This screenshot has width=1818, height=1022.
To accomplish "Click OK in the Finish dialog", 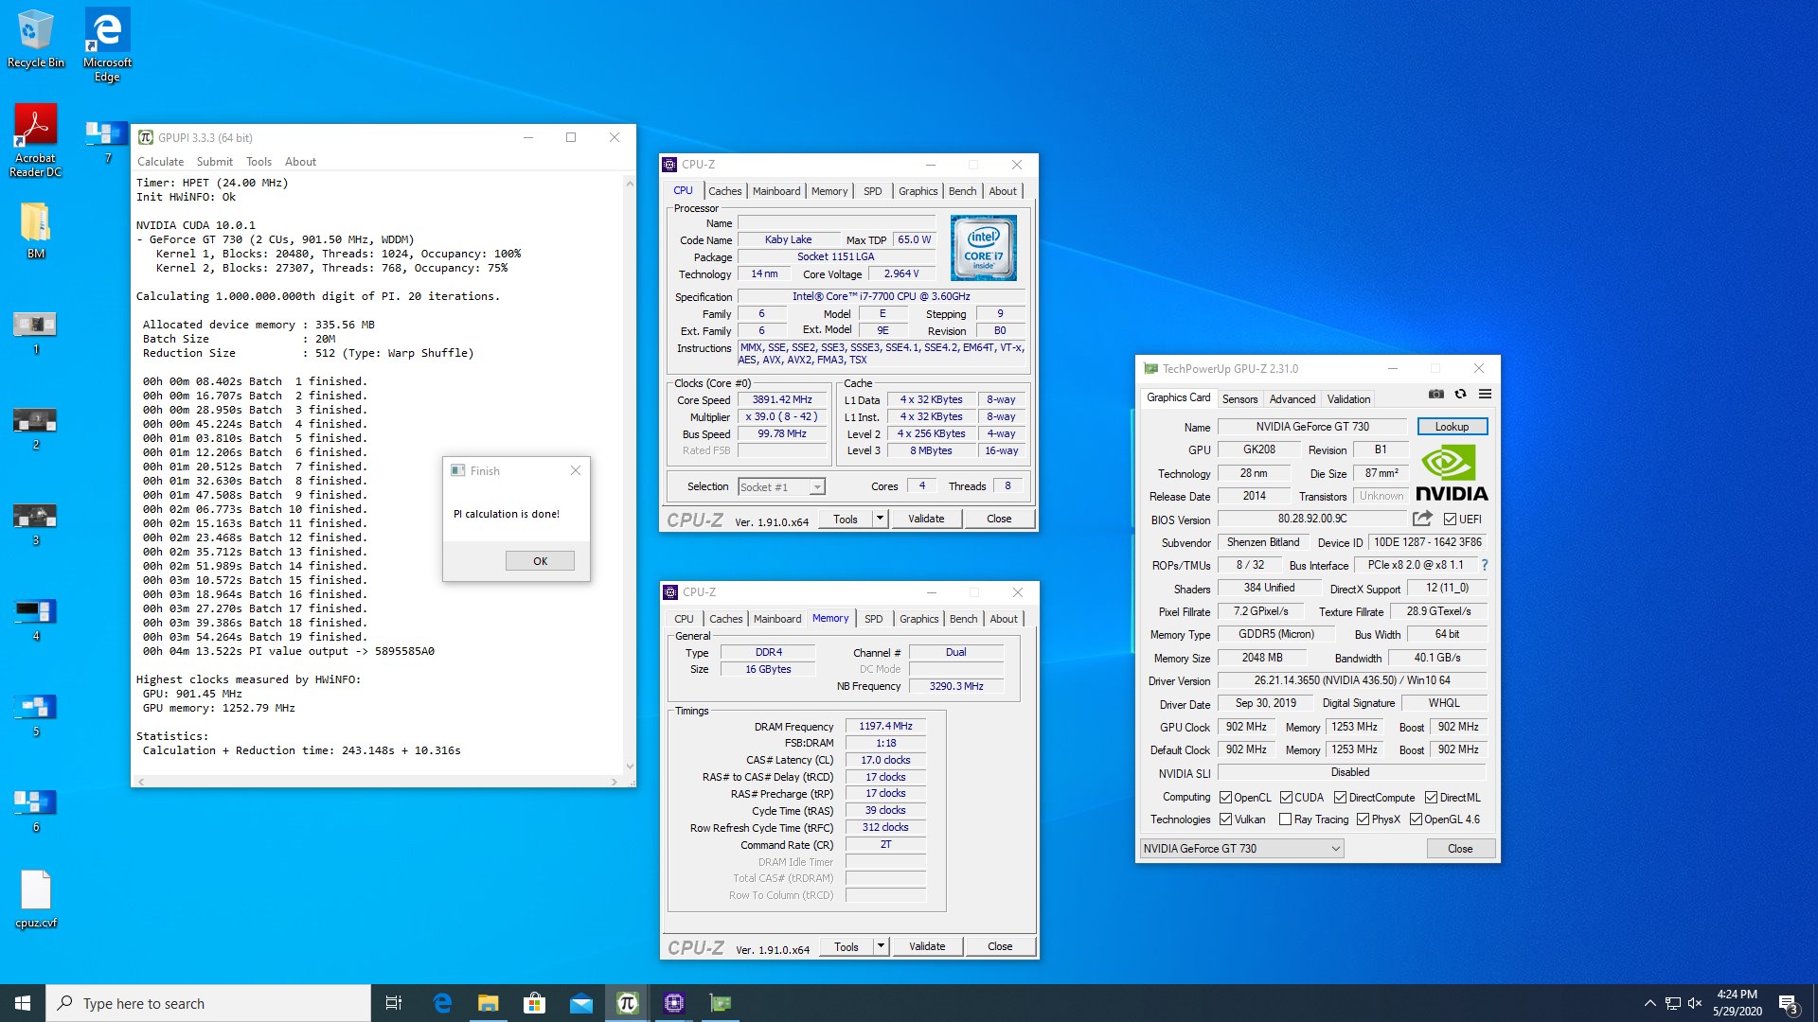I will tap(540, 561).
